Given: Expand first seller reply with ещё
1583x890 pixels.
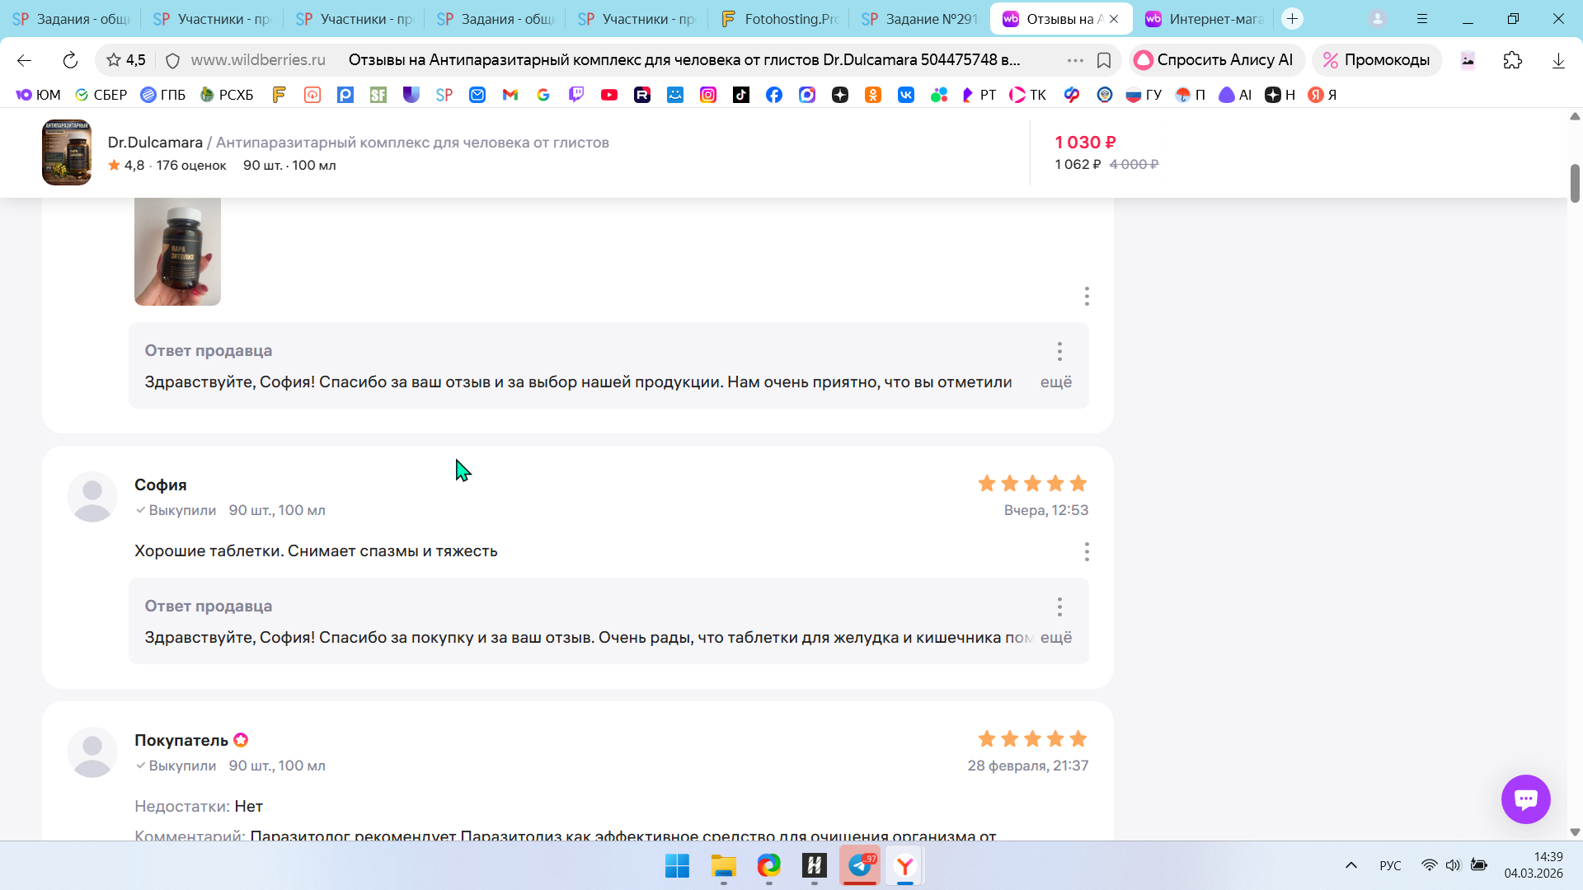Looking at the screenshot, I should coord(1055,382).
